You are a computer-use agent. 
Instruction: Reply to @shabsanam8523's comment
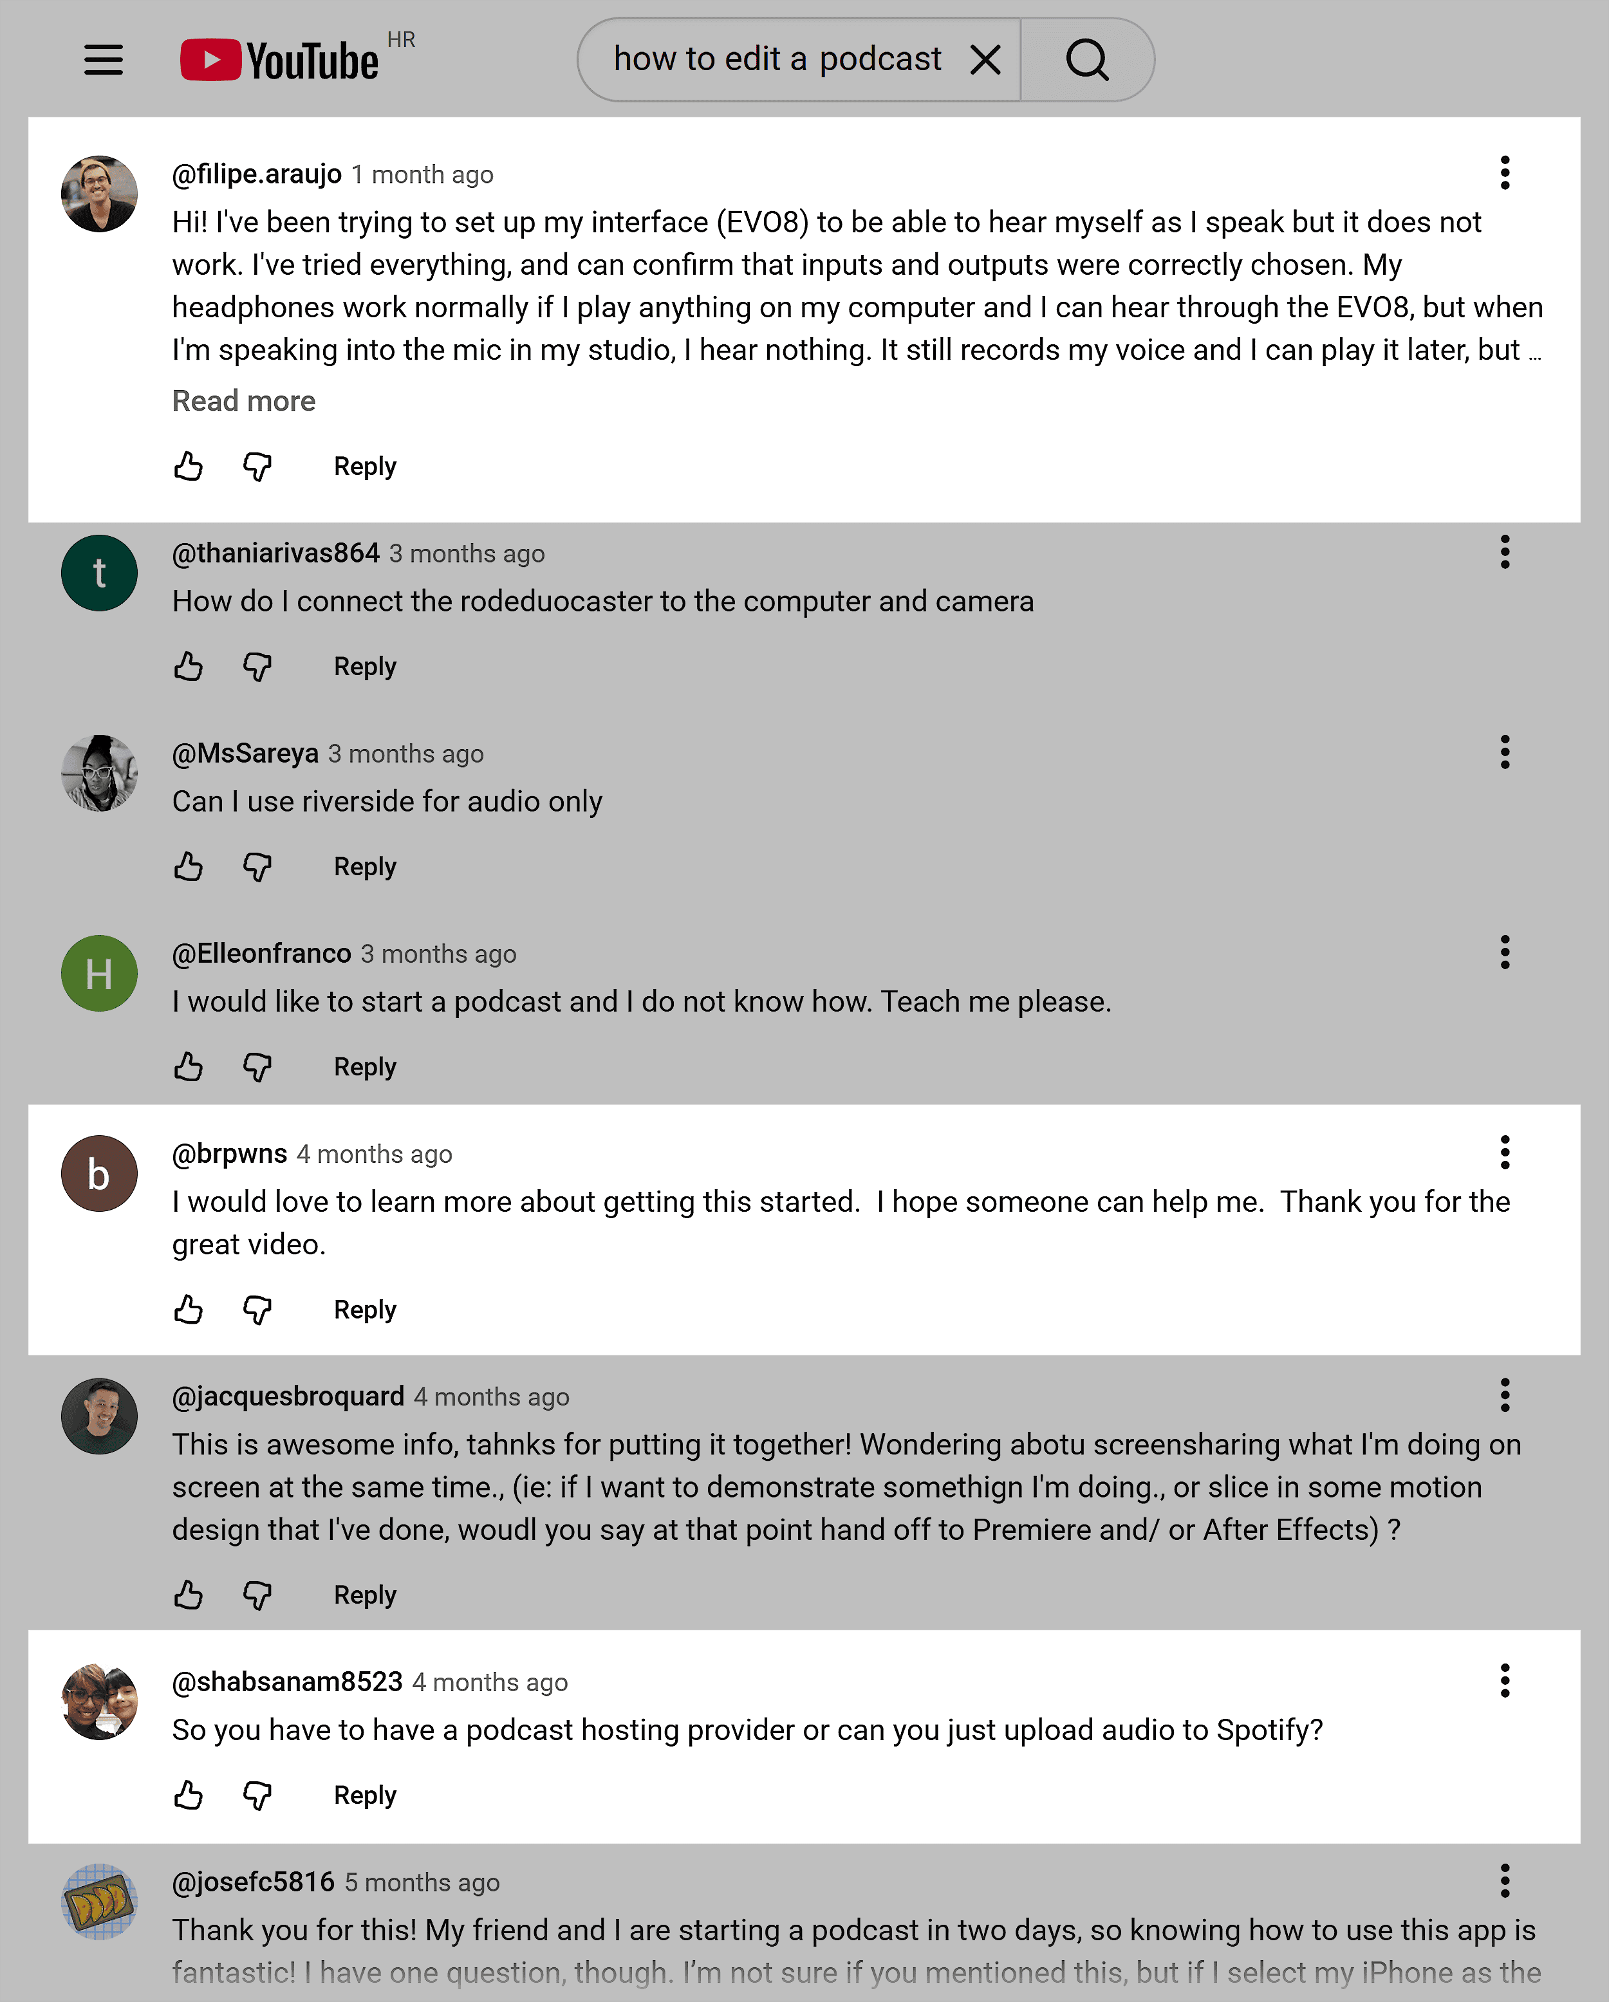click(364, 1795)
